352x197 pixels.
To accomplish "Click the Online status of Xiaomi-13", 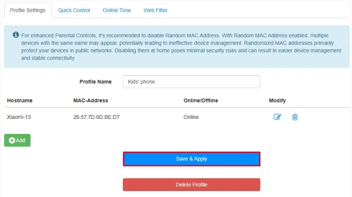I will pos(191,117).
